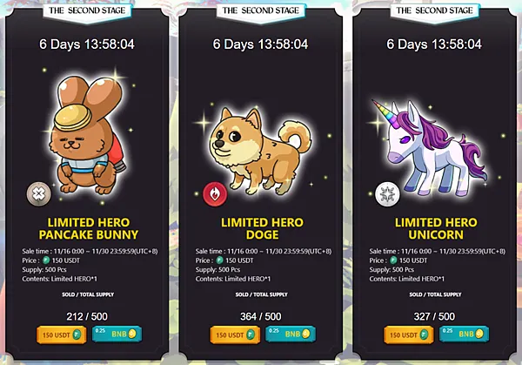The width and height of the screenshot is (522, 365).
Task: Click the green USDT icon next to Doge price
Action: [219, 260]
